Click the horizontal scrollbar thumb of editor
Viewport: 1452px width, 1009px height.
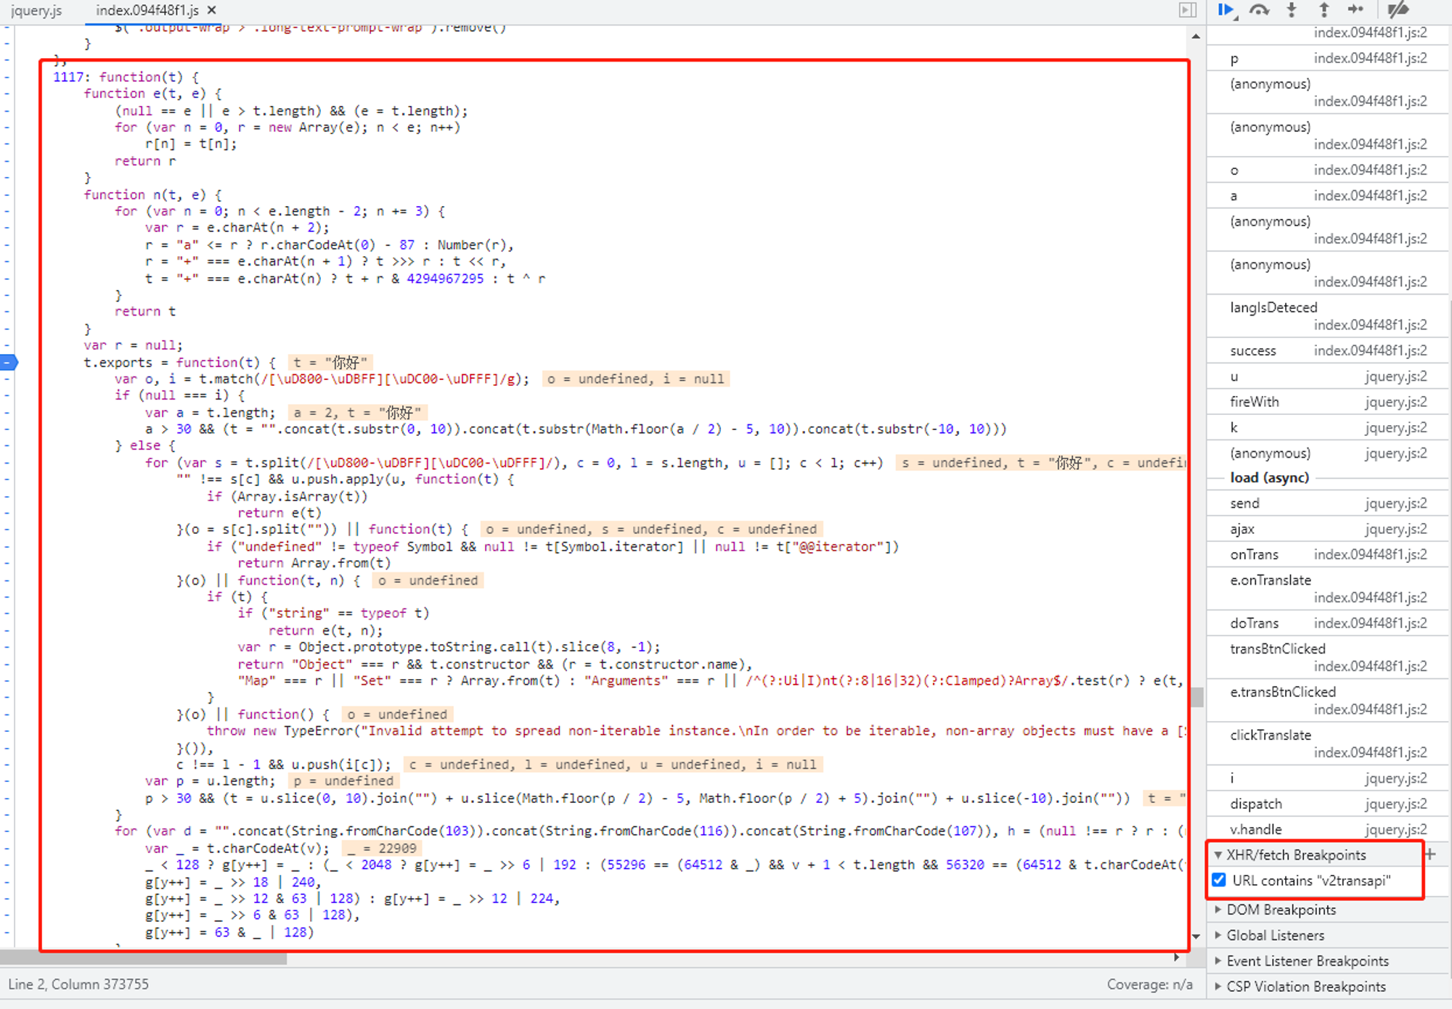(x=144, y=958)
